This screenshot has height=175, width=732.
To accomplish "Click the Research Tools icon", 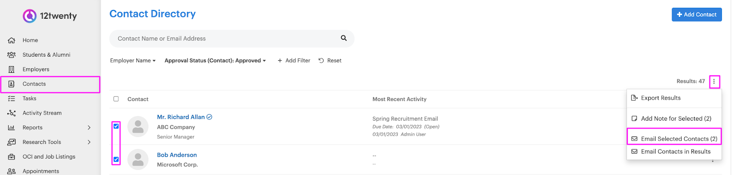I will pos(11,142).
